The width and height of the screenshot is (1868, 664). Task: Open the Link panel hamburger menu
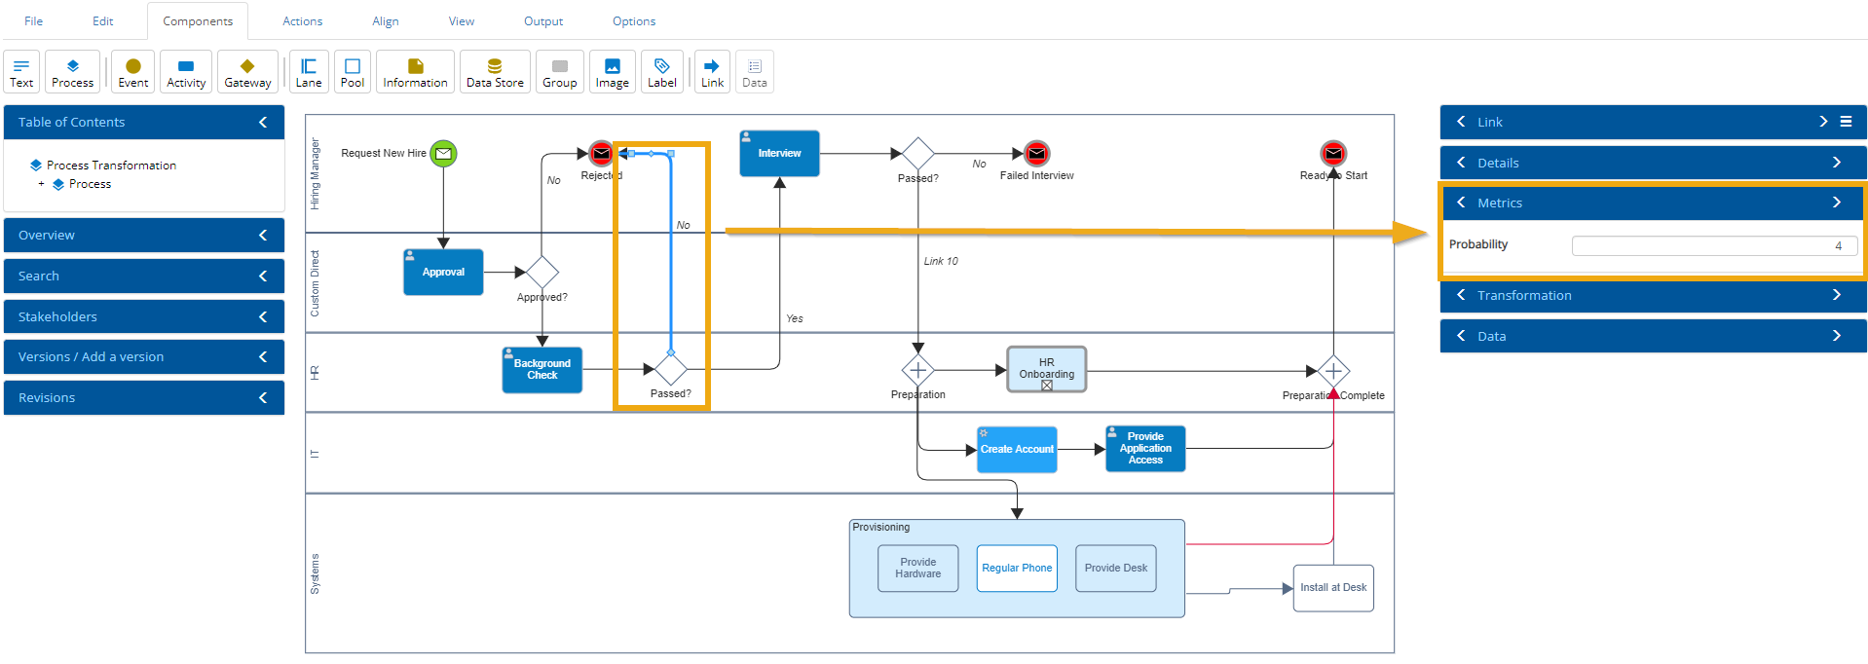coord(1846,122)
